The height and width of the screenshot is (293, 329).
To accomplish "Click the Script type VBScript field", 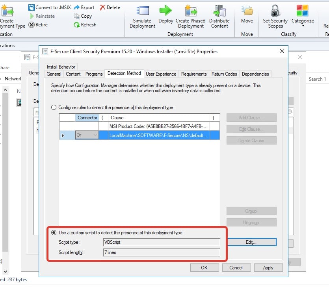I will tap(162, 242).
